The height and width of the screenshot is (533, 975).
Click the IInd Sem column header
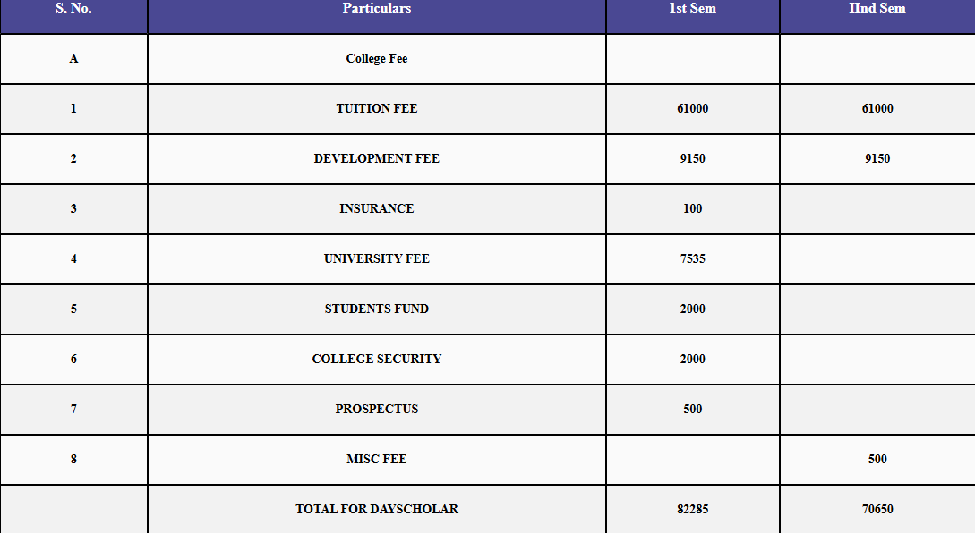[x=877, y=9]
